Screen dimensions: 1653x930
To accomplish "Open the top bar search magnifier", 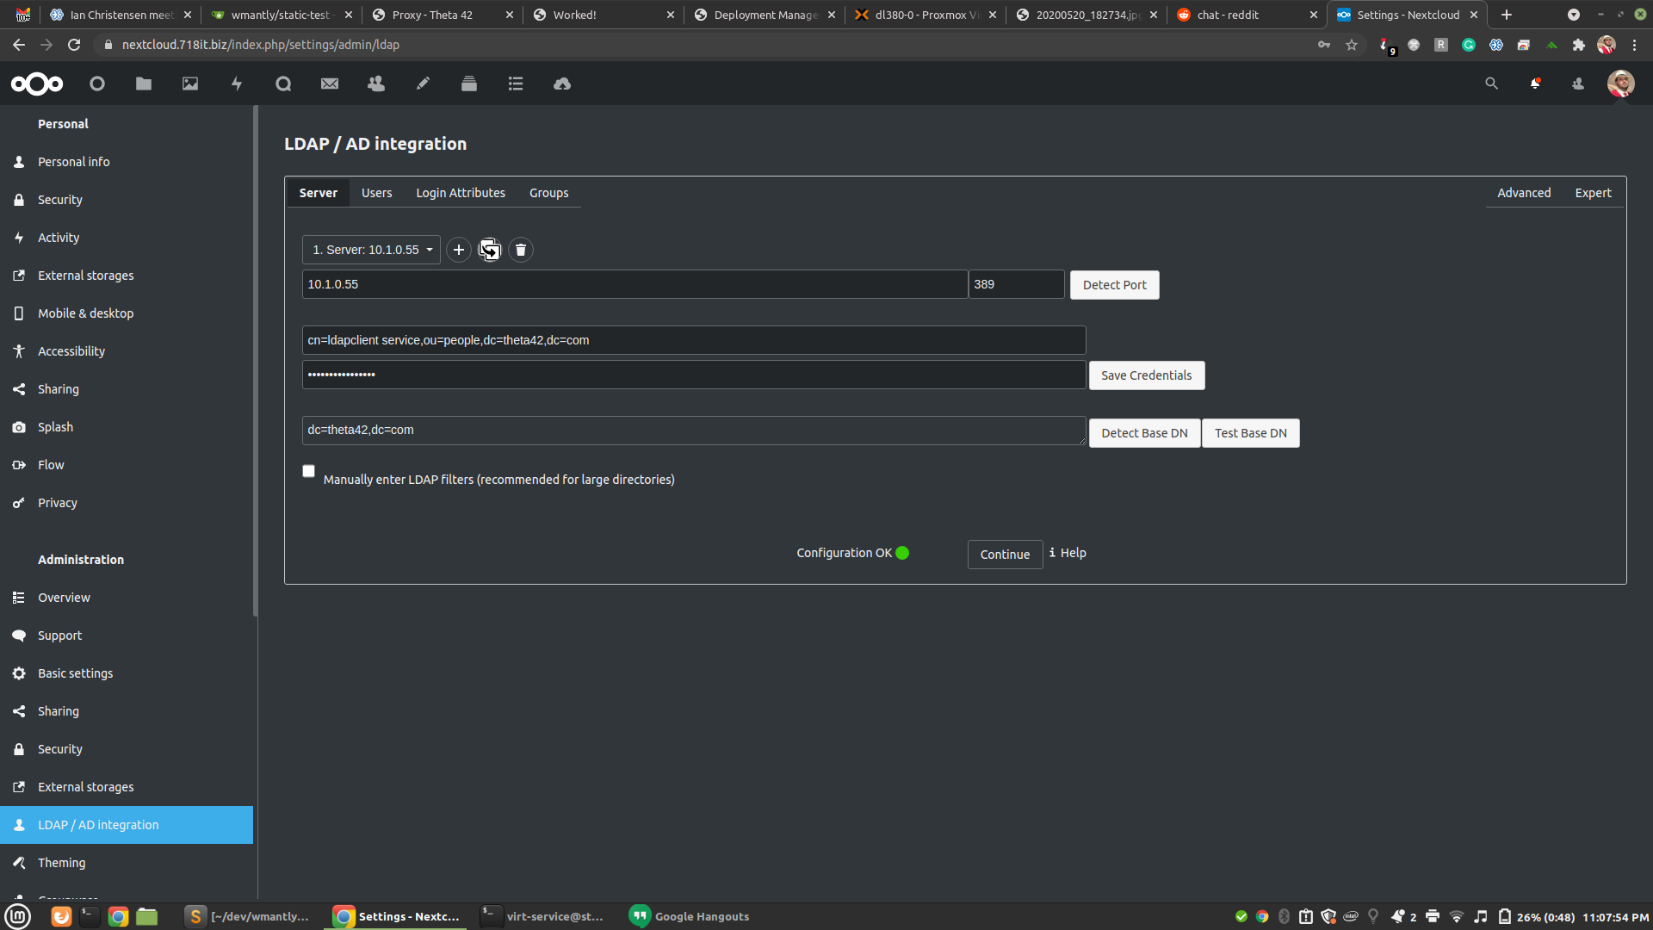I will tap(1492, 84).
